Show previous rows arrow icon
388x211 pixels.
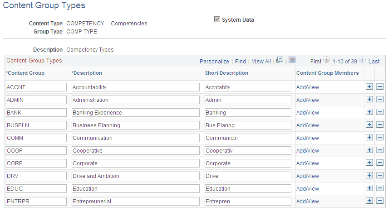tap(326, 61)
